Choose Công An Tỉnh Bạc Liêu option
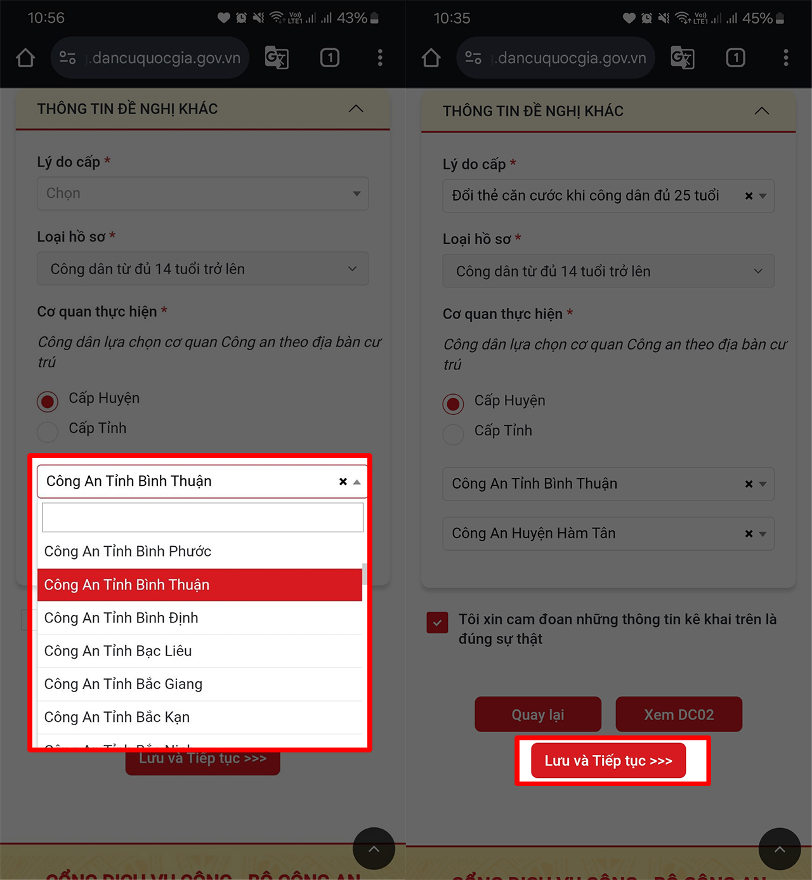 click(x=200, y=651)
